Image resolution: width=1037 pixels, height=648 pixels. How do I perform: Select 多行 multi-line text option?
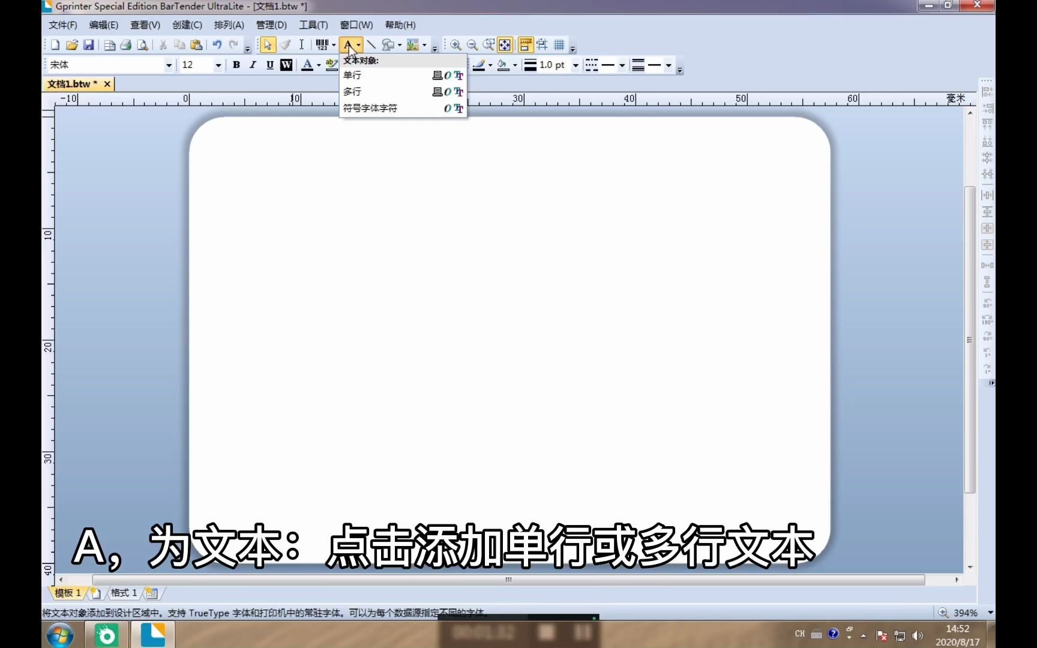point(403,92)
